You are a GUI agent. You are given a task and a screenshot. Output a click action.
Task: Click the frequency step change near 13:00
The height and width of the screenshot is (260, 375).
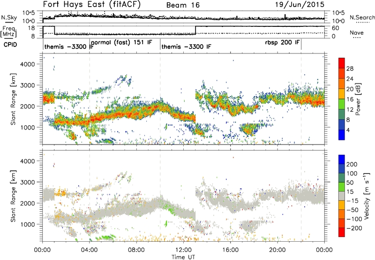point(195,30)
